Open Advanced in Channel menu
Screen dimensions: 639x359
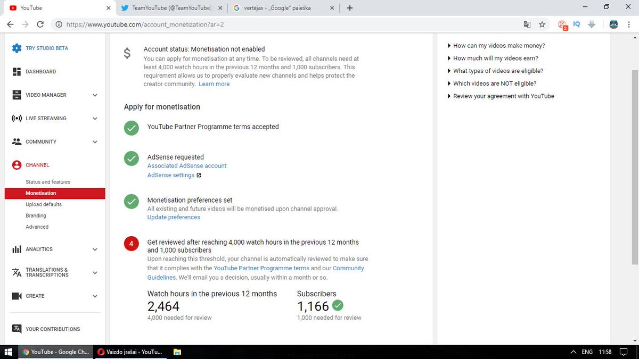[37, 227]
